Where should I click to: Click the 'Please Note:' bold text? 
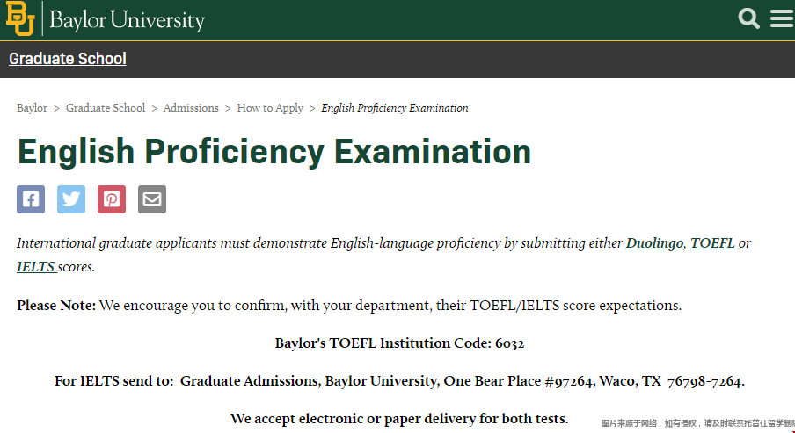[x=56, y=306]
